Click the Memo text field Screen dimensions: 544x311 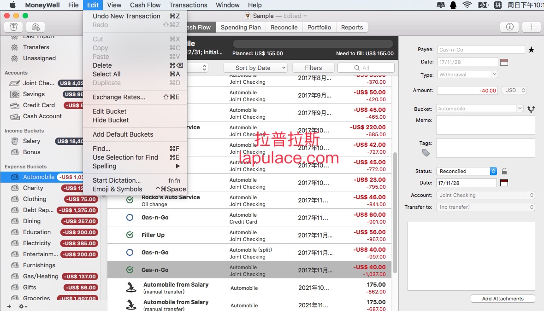click(485, 125)
